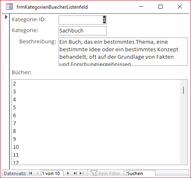Select list entry 9 in Bücher

(96, 139)
